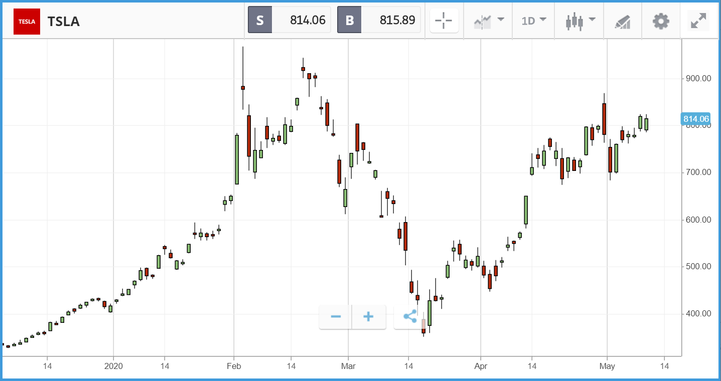Viewport: 721px width, 381px height.
Task: Click the 700.00 price axis label
Action: pyautogui.click(x=698, y=172)
